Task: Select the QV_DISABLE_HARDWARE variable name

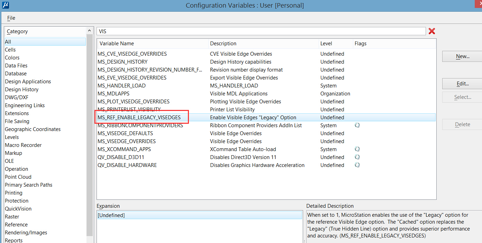Action: [127, 165]
